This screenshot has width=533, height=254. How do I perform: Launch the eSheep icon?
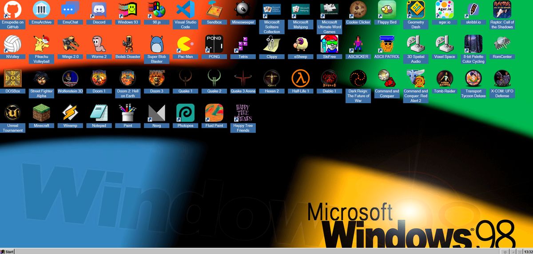301,44
